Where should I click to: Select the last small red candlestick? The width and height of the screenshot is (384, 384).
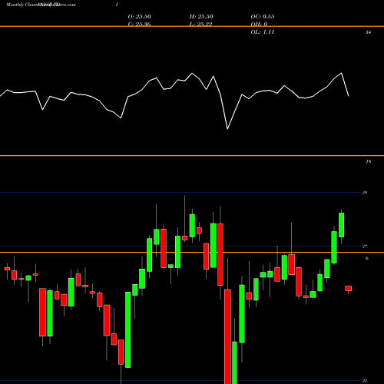tap(349, 289)
